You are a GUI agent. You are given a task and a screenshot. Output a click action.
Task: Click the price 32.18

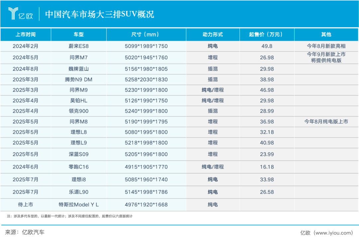(x=267, y=132)
